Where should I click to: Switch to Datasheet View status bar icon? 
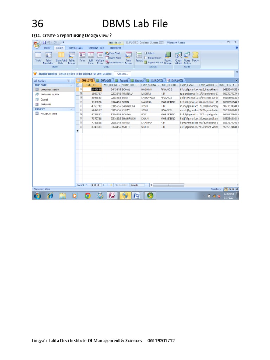coord(226,189)
